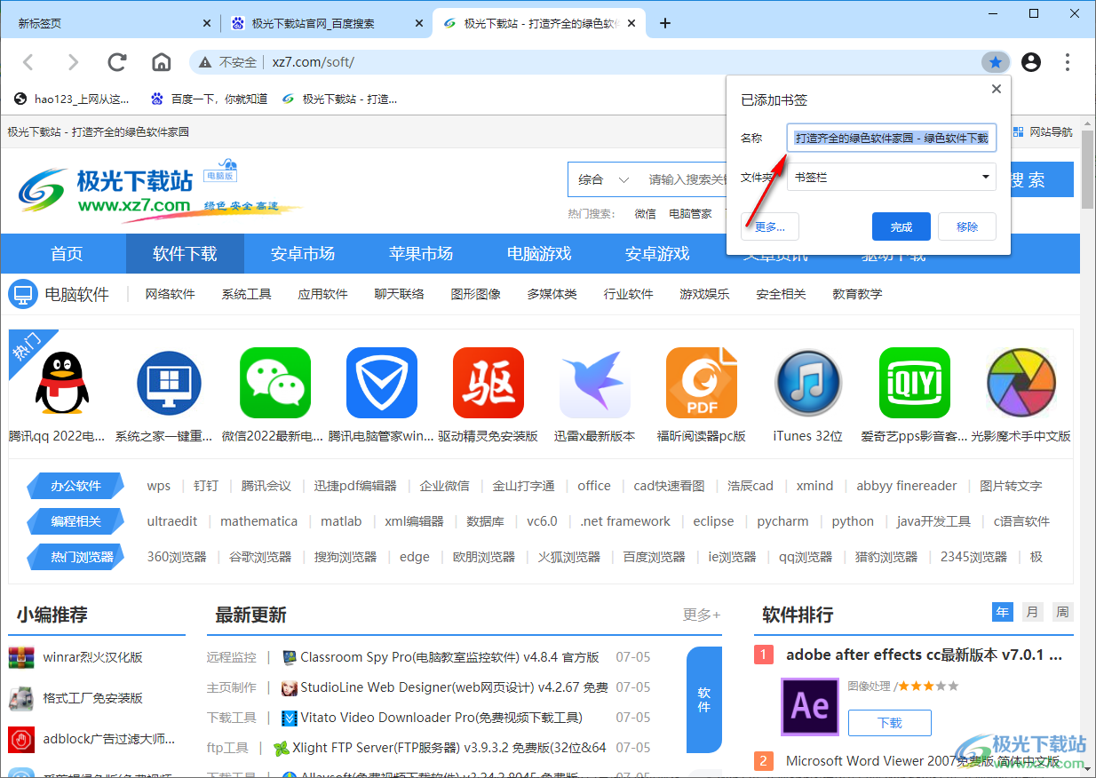Click the Tencent PC Manager shield icon
1096x778 pixels.
381,383
